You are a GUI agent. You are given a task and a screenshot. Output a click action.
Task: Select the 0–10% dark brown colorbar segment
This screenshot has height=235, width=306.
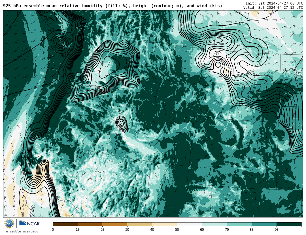click(65, 224)
